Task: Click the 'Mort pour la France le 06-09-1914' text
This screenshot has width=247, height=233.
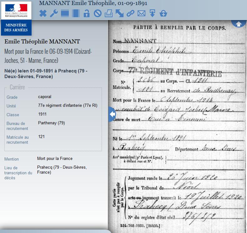Action: (x=38, y=52)
